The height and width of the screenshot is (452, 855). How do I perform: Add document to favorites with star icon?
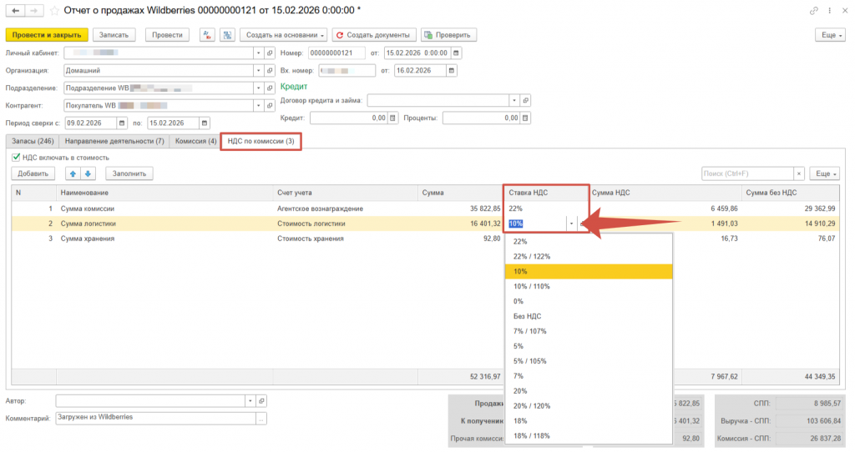(x=54, y=11)
